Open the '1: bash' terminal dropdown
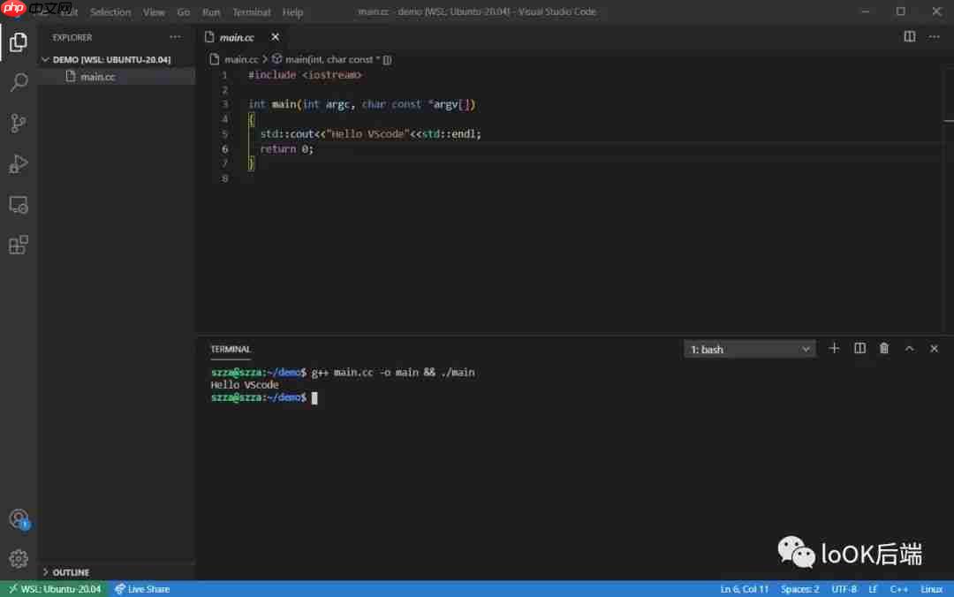Viewport: 954px width, 597px height. (x=749, y=348)
